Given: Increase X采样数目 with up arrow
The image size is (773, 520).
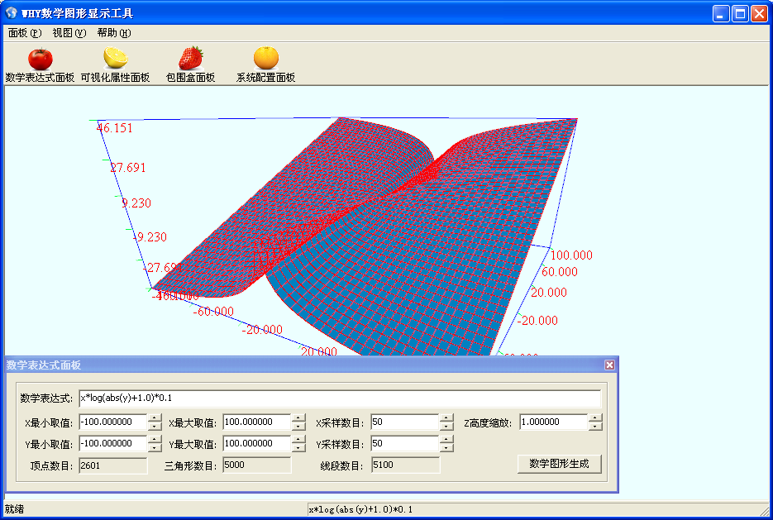Looking at the screenshot, I should [x=446, y=418].
